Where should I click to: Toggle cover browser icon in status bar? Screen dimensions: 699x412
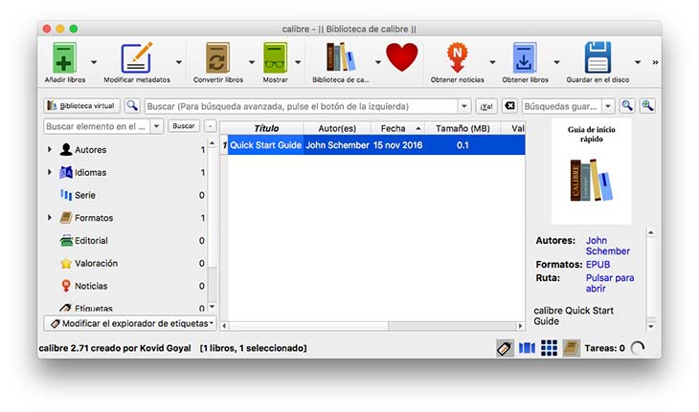coord(527,348)
